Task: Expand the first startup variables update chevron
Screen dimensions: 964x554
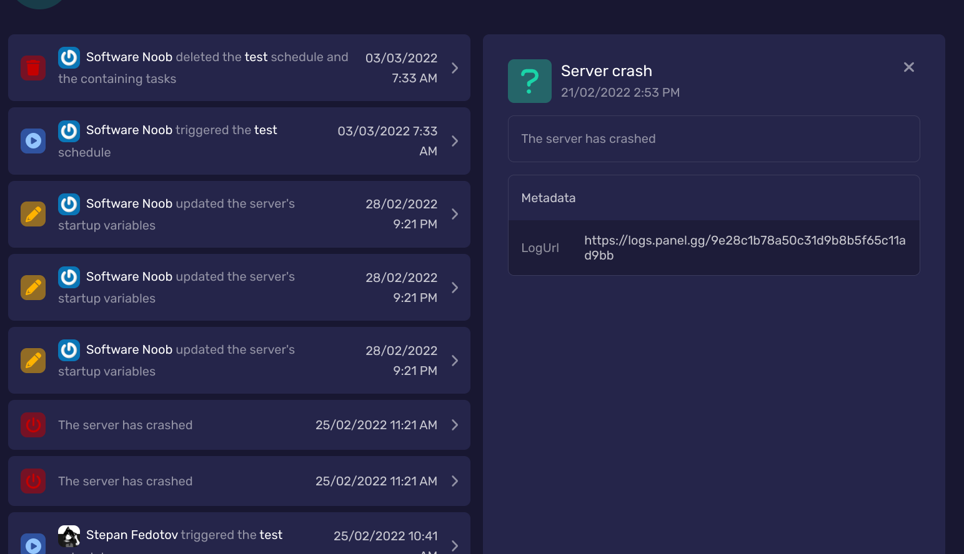Action: pyautogui.click(x=455, y=214)
